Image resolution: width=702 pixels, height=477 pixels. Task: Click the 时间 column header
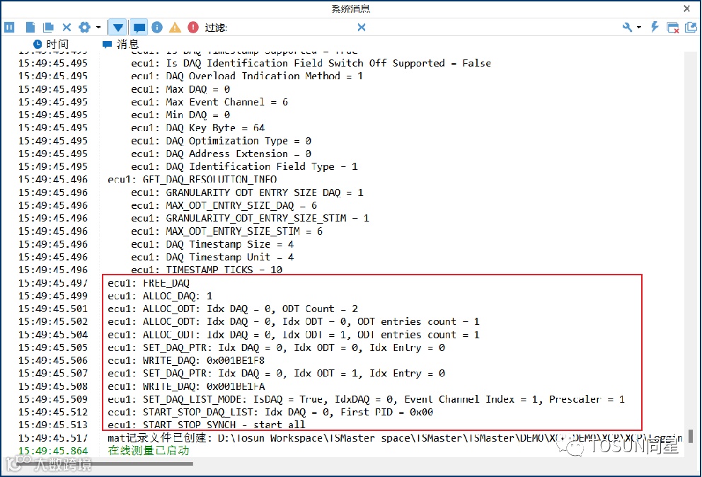[51, 44]
